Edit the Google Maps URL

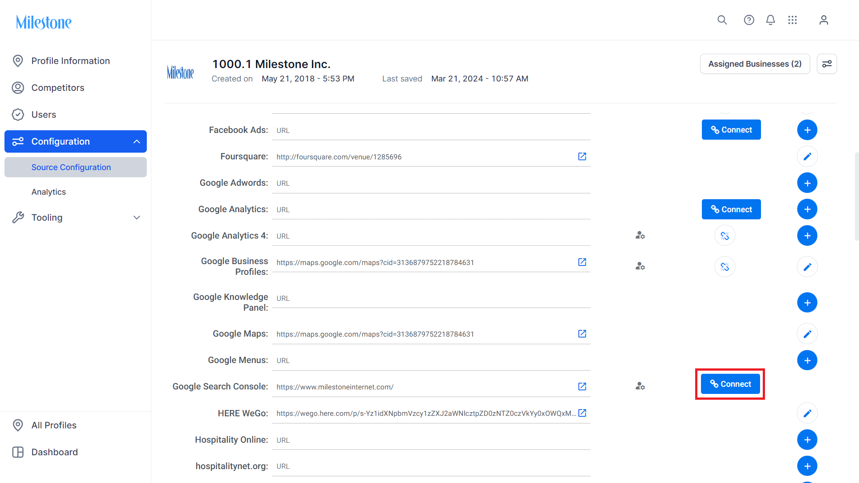[807, 334]
